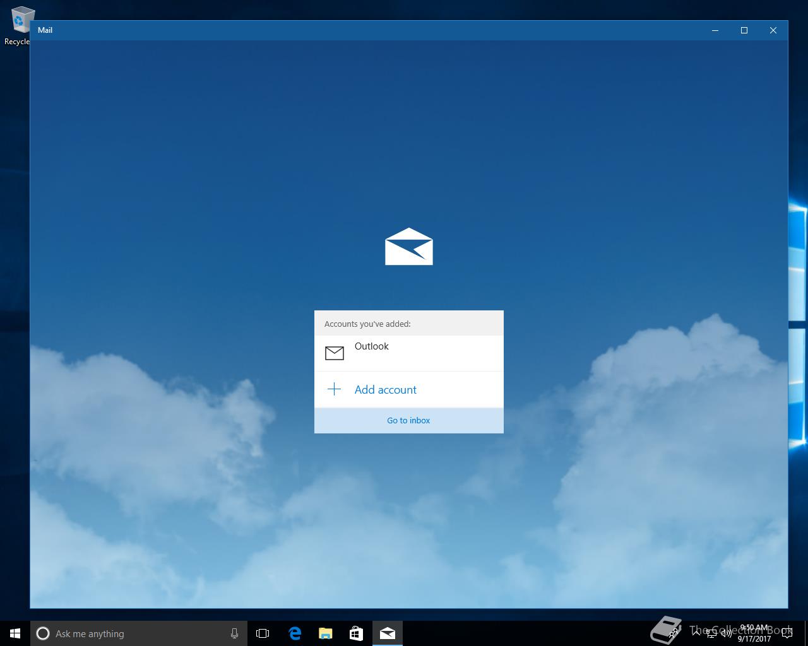Open the clock and date flyout
The width and height of the screenshot is (808, 646).
[754, 633]
